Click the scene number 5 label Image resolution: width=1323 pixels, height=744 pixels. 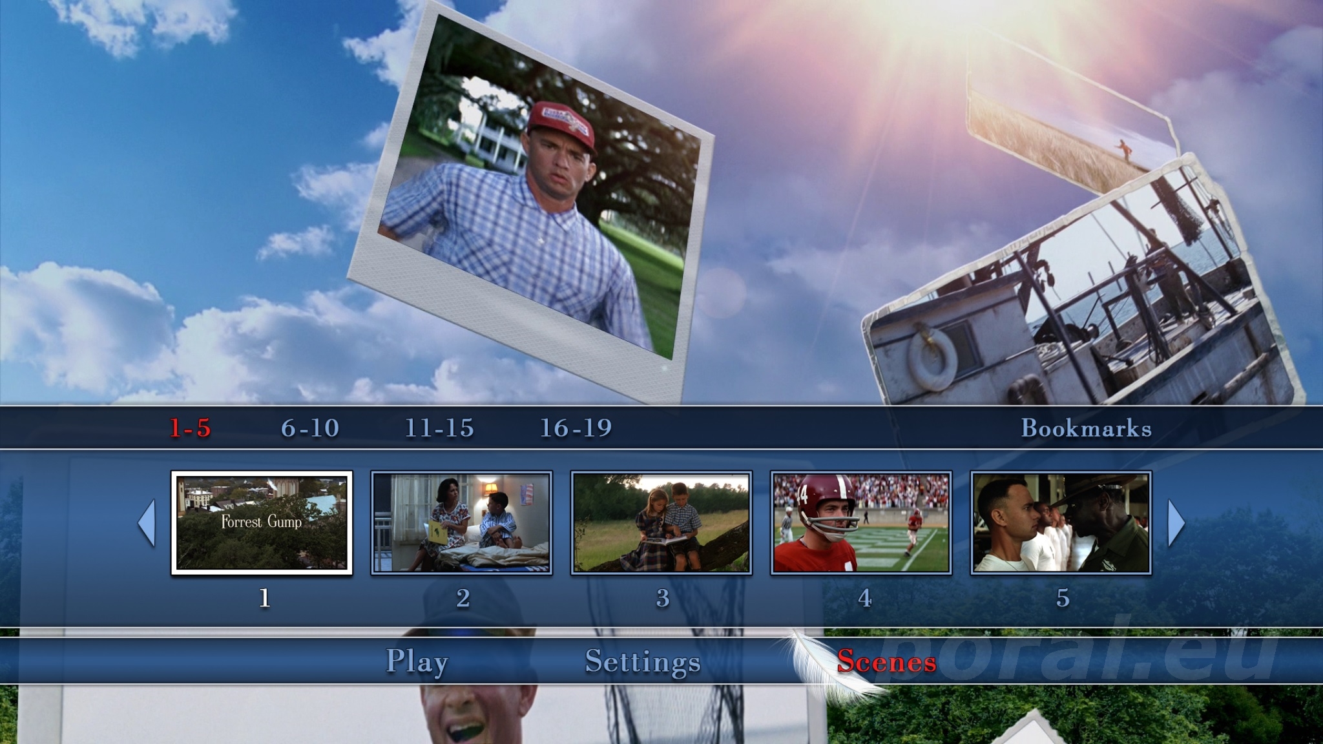1063,599
